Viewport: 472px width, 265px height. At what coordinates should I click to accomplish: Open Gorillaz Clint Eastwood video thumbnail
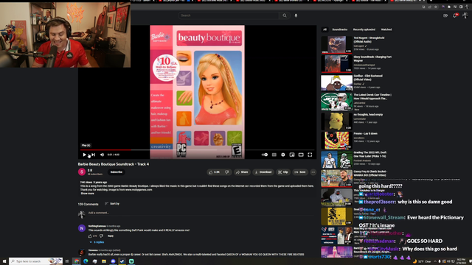click(336, 82)
